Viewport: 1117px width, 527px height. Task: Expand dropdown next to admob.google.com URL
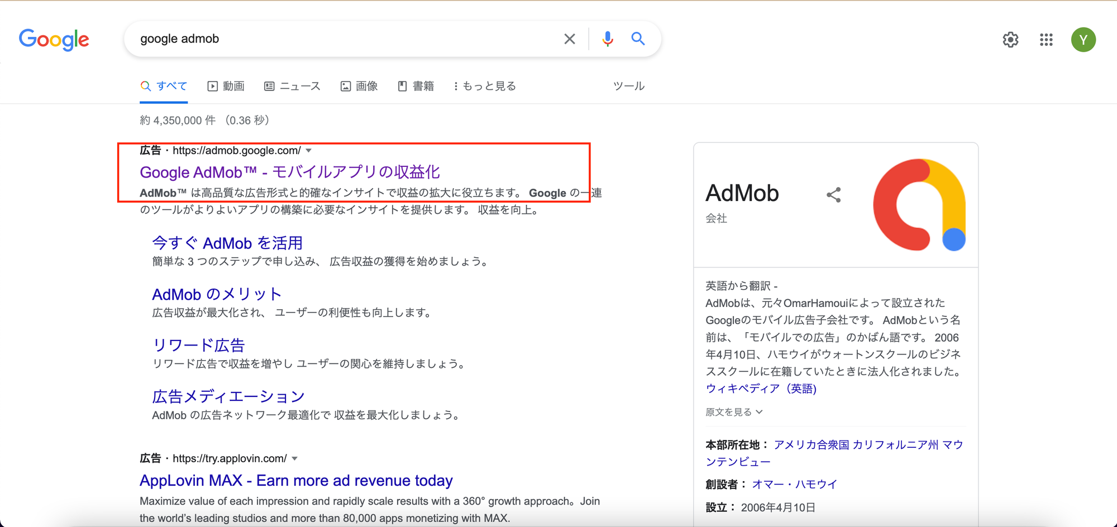click(309, 151)
